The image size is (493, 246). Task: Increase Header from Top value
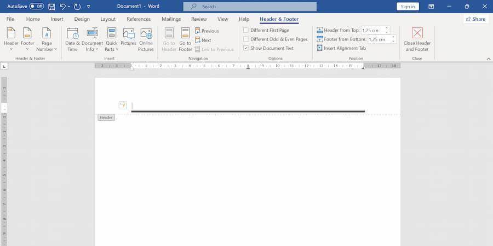[x=387, y=28]
